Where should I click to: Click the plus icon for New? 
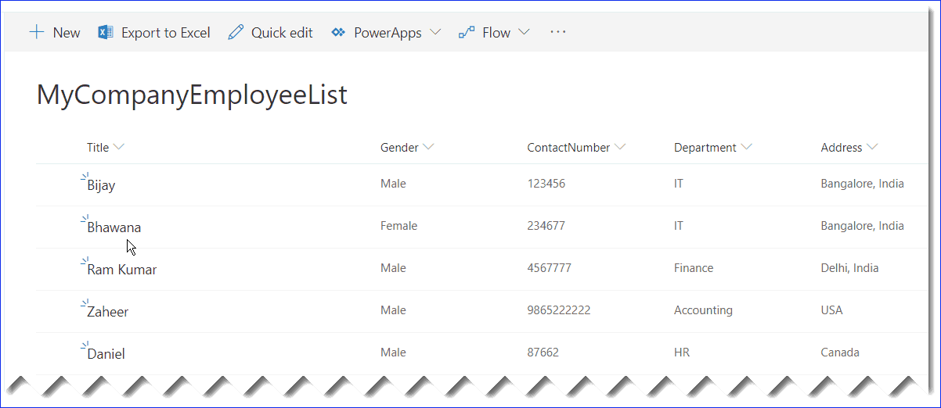point(36,32)
